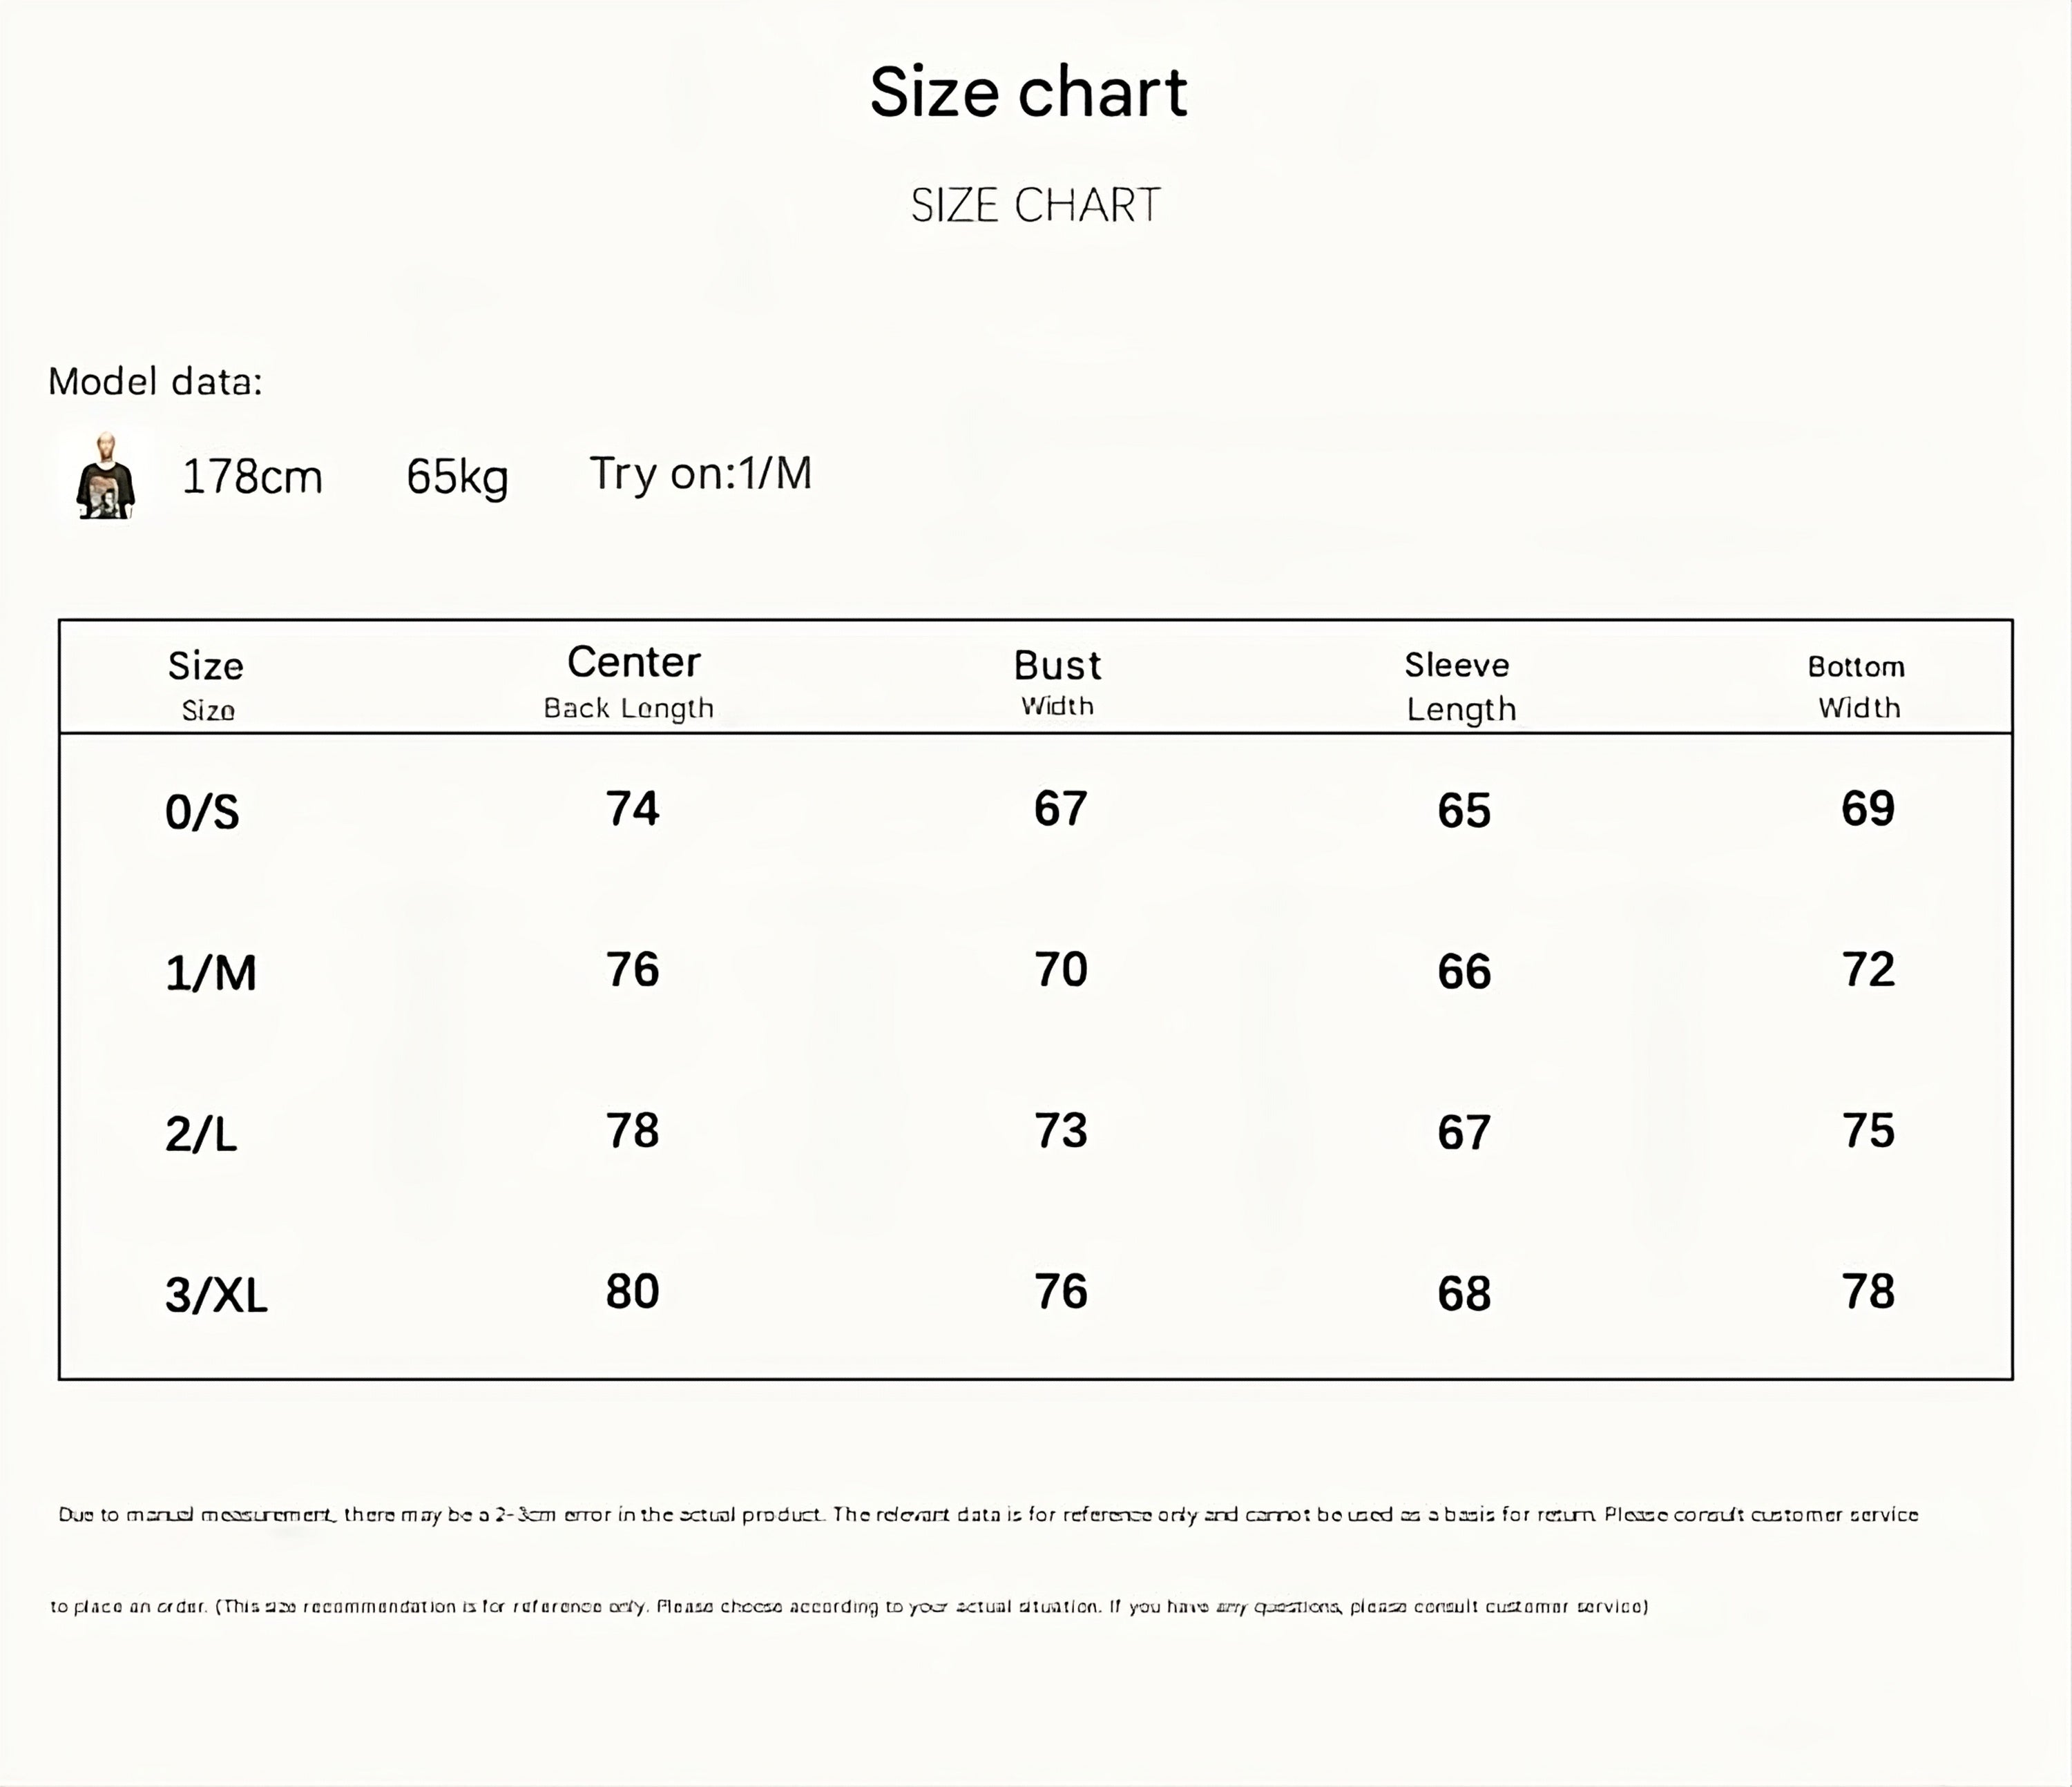Click the 0/S size row label

(x=202, y=811)
